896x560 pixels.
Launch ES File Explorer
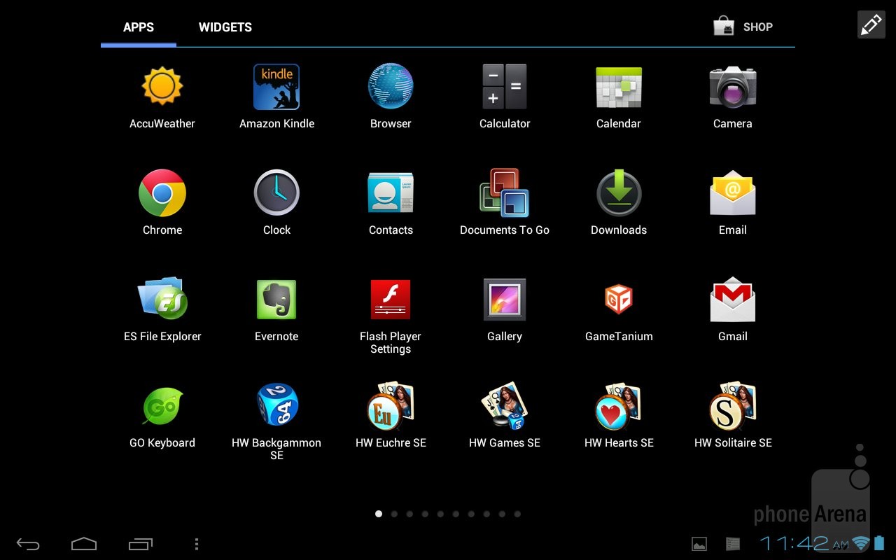(x=162, y=299)
